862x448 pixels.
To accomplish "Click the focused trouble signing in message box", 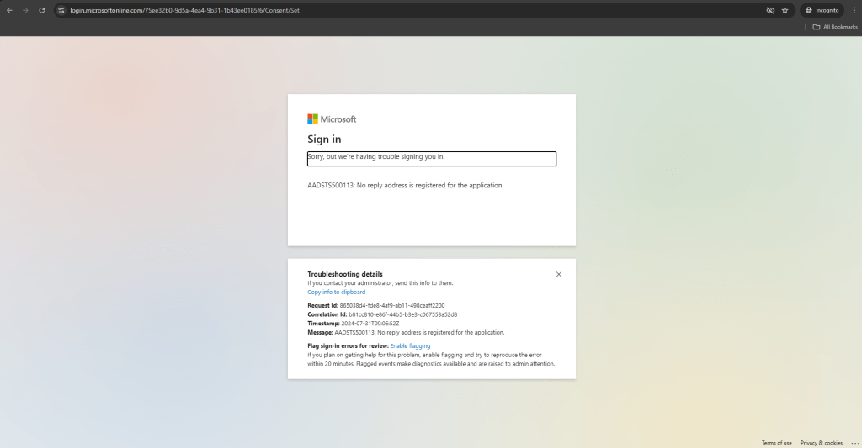I will pyautogui.click(x=431, y=159).
